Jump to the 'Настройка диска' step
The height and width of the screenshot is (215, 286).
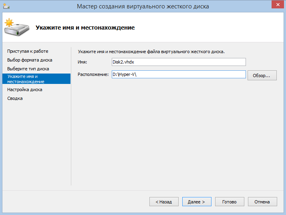coord(24,90)
